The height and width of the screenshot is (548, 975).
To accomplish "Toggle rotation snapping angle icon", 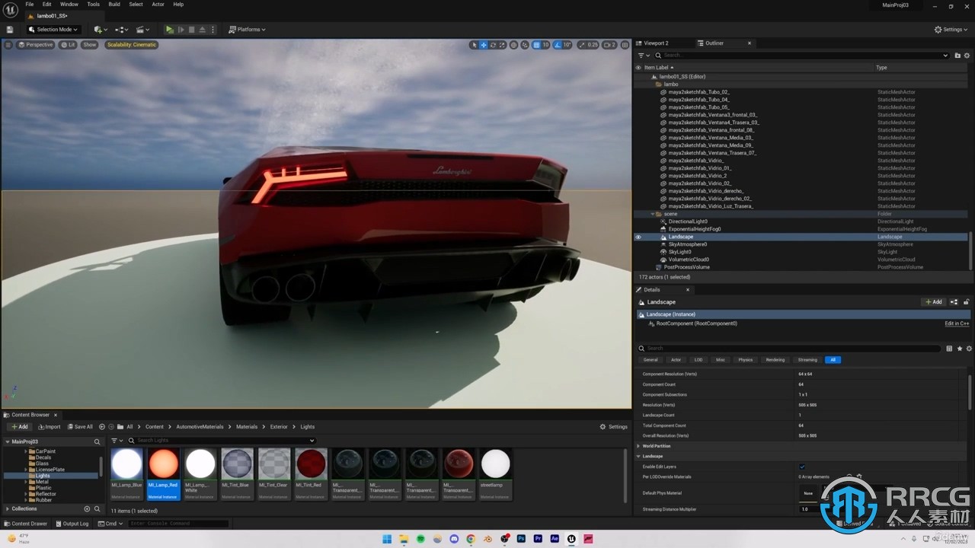I will point(558,45).
